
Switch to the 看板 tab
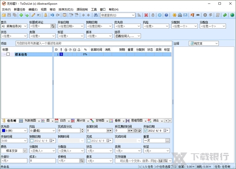118,121
